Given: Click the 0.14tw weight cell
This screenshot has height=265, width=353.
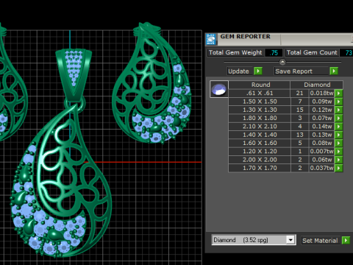Looking at the screenshot, I should point(321,127).
